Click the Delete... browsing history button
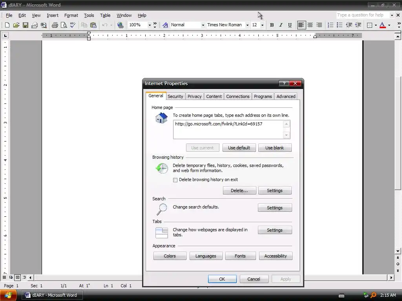The height and width of the screenshot is (301, 402). (x=239, y=190)
